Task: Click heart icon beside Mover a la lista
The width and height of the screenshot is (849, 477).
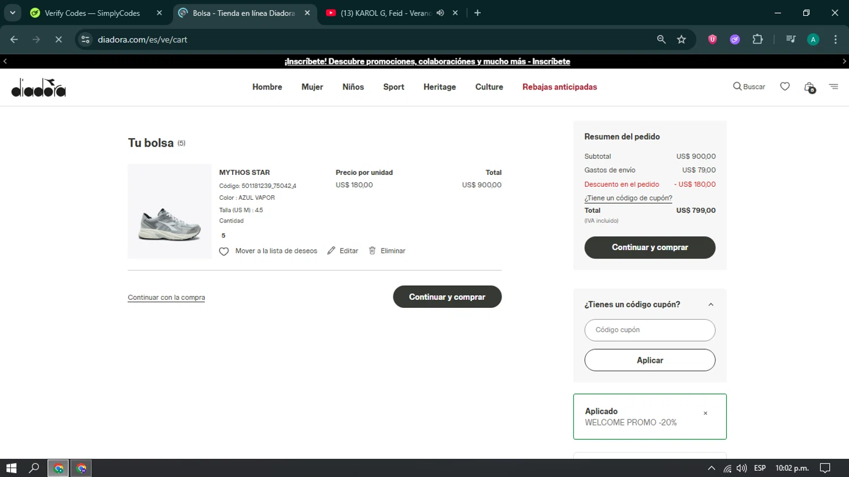Action: click(224, 251)
